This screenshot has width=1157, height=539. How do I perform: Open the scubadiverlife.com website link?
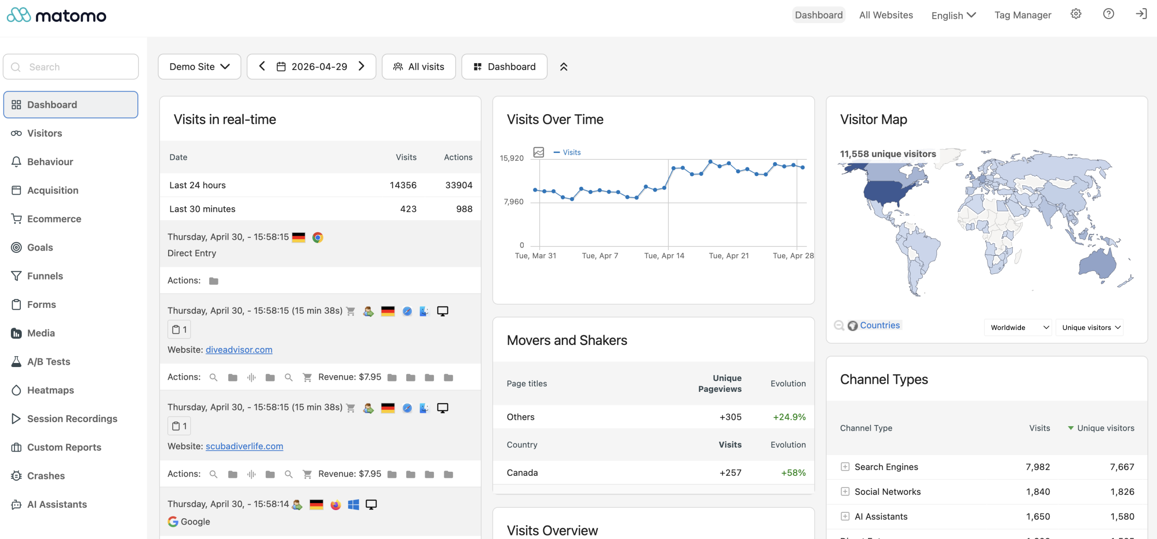tap(245, 446)
